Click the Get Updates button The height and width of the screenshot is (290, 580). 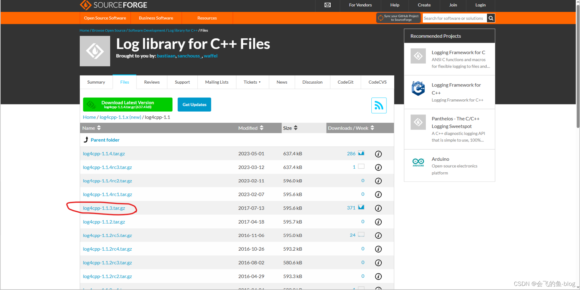[194, 104]
